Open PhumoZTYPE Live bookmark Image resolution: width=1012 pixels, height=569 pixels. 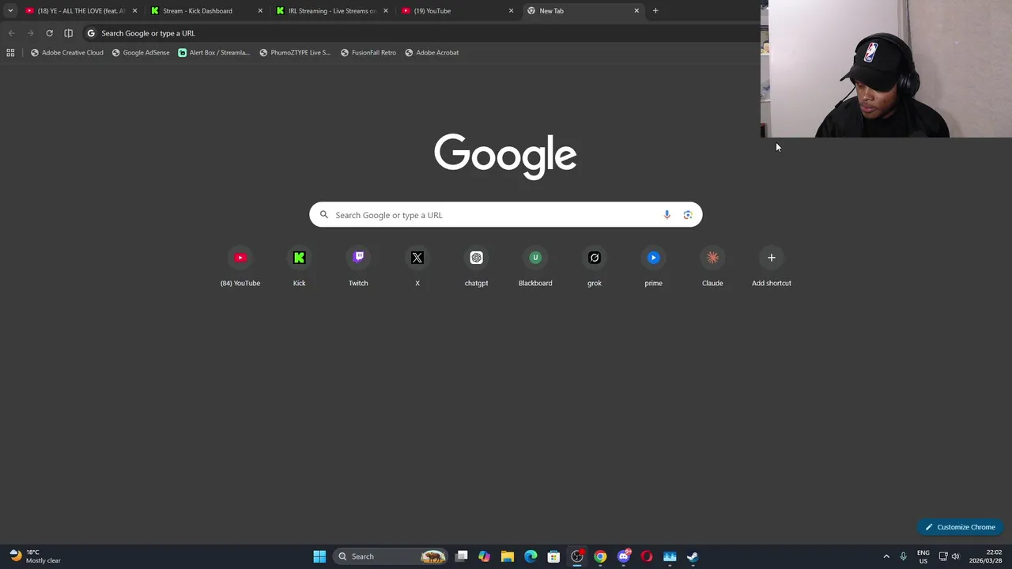(x=295, y=53)
